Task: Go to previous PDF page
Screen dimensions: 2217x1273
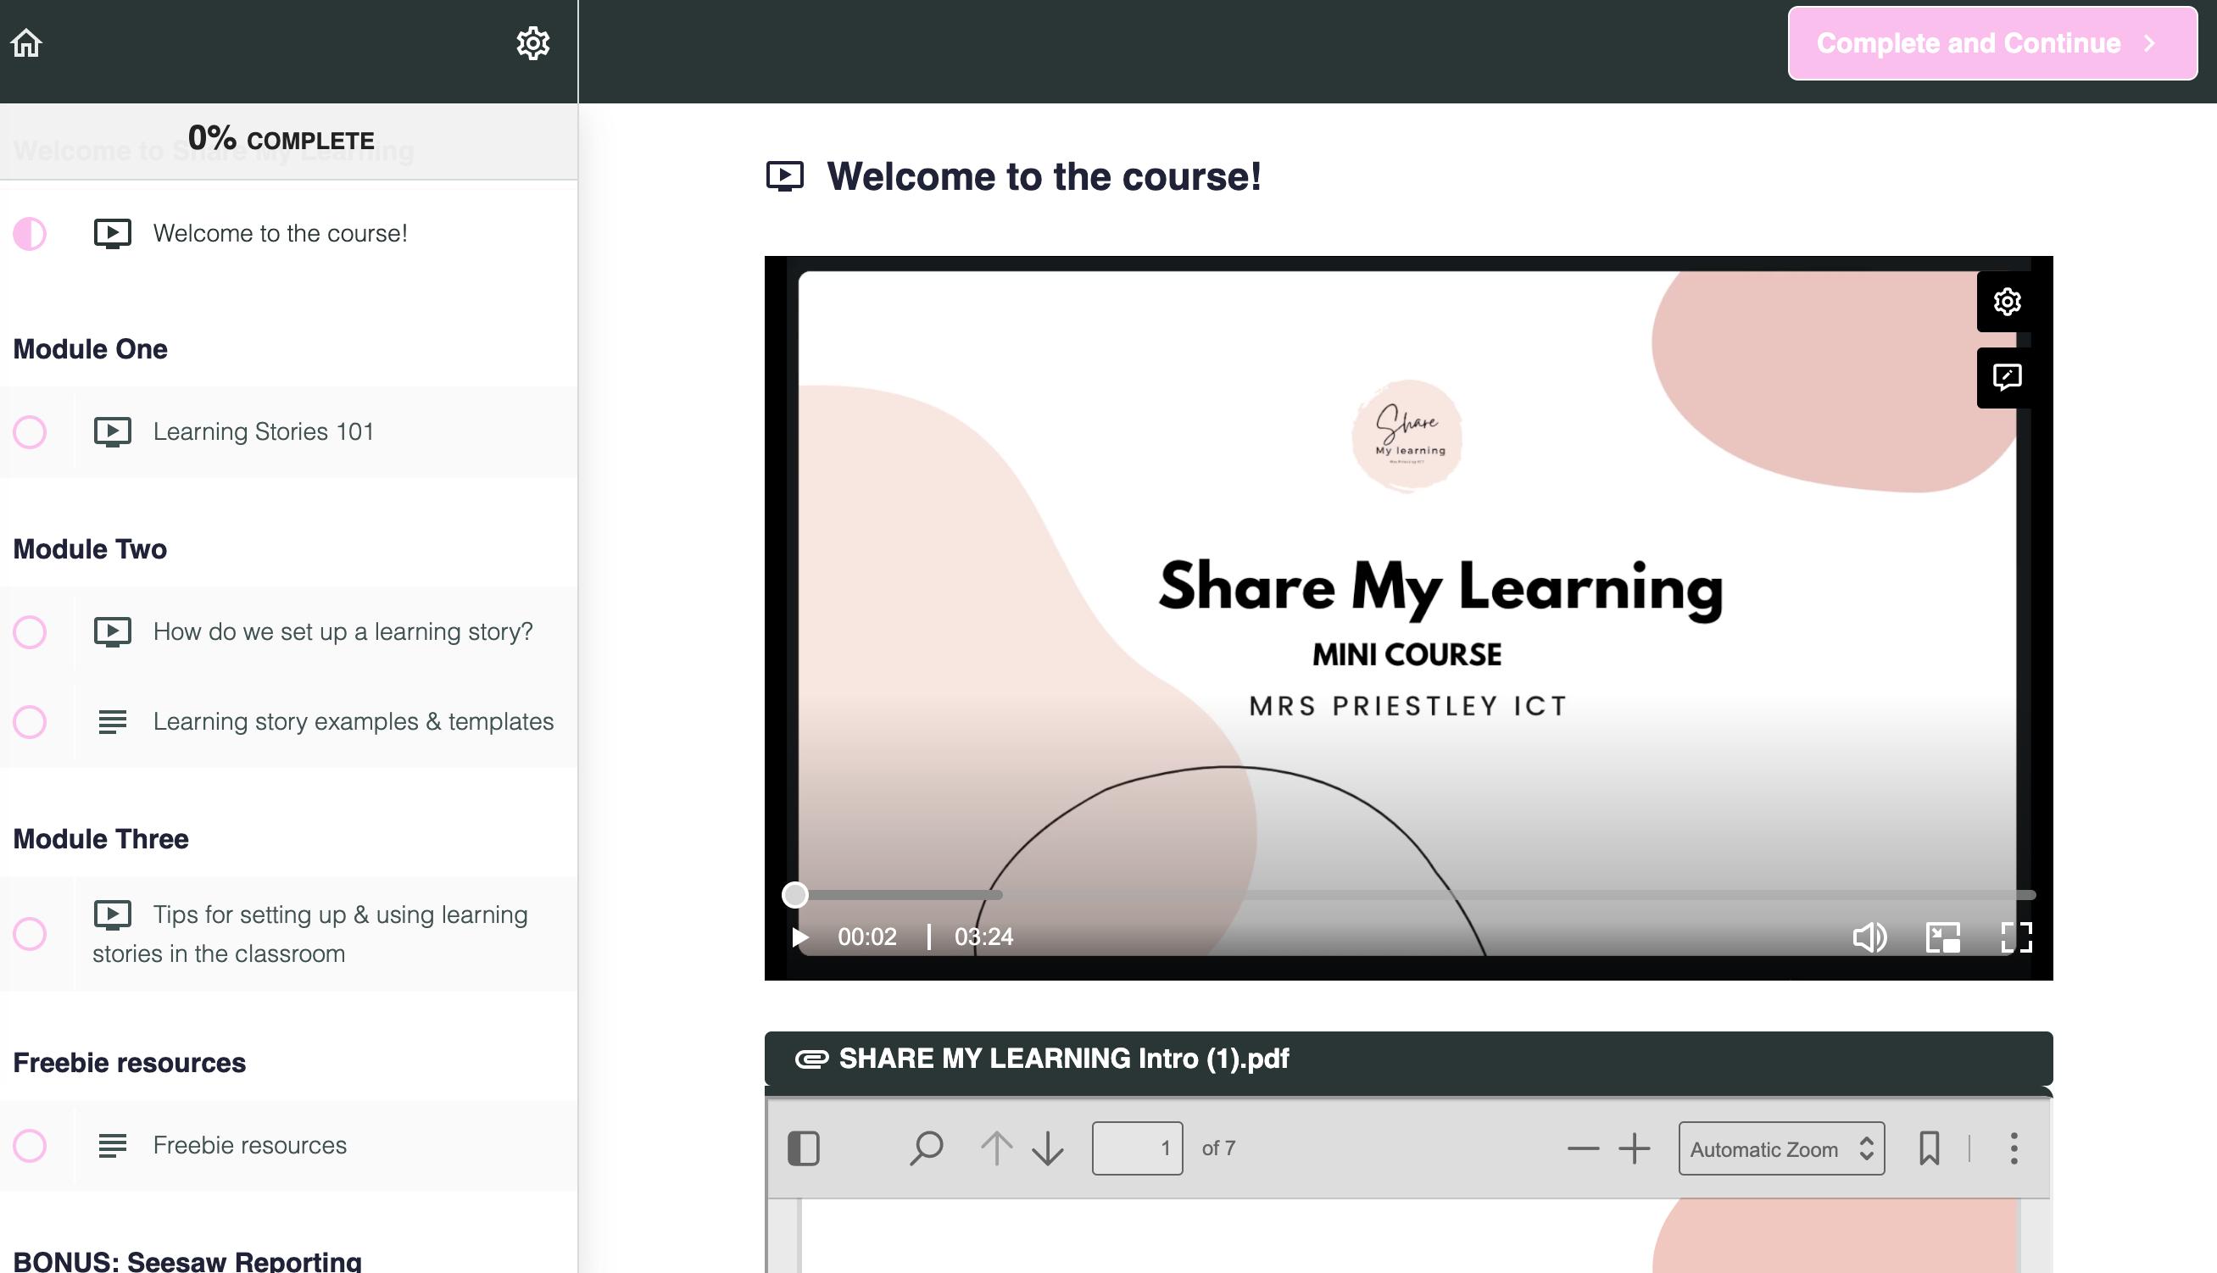Action: point(996,1149)
